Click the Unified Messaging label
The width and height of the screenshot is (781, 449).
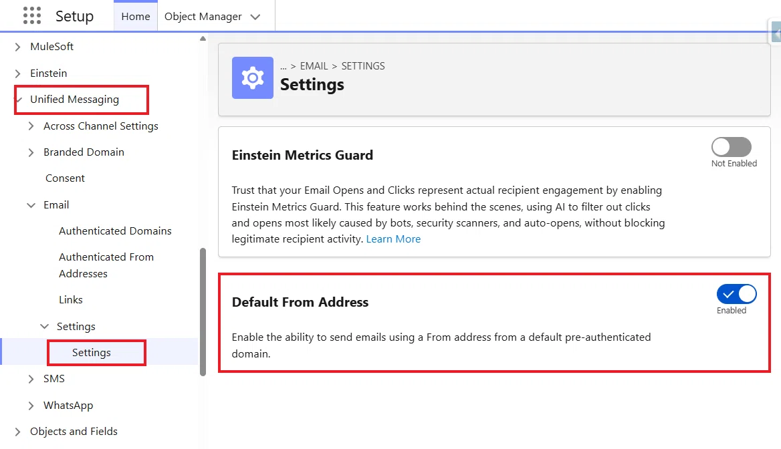(75, 99)
